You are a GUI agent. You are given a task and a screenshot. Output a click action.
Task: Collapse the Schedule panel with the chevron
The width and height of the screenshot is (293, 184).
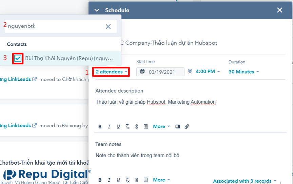(x=97, y=10)
